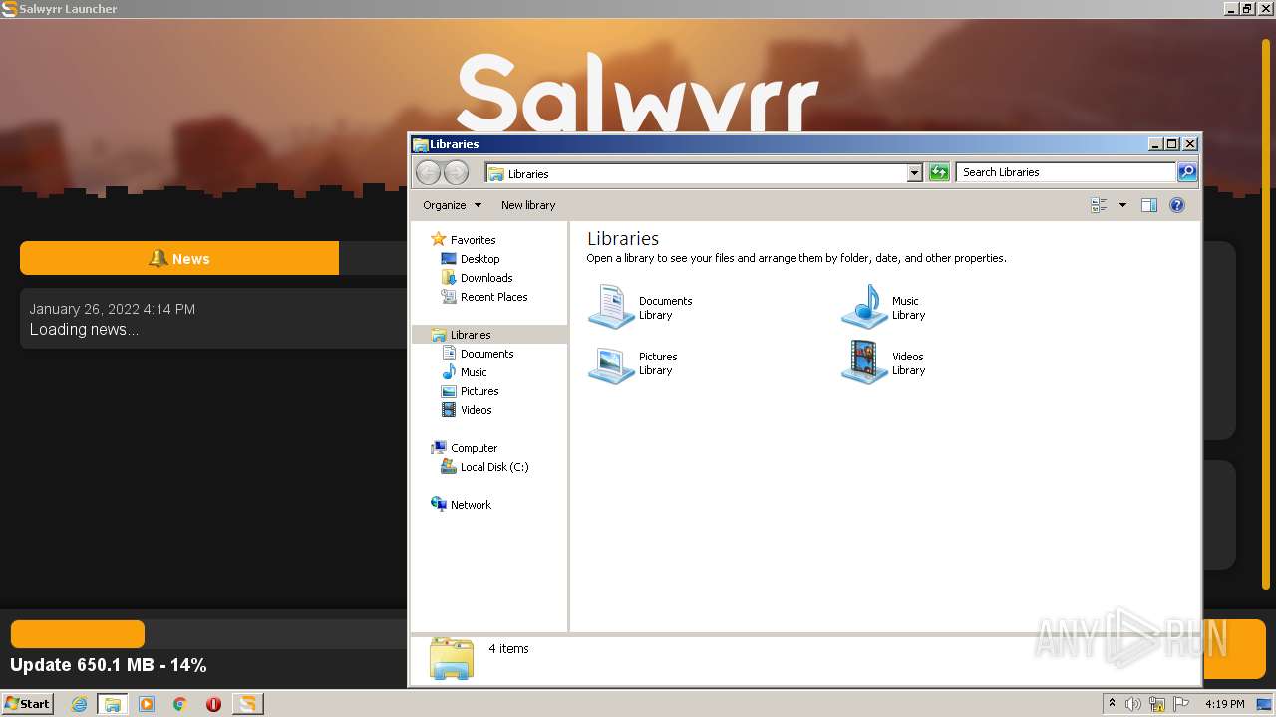
Task: Click the "Update 650.1 MB - 14%" status text
Action: click(x=109, y=665)
